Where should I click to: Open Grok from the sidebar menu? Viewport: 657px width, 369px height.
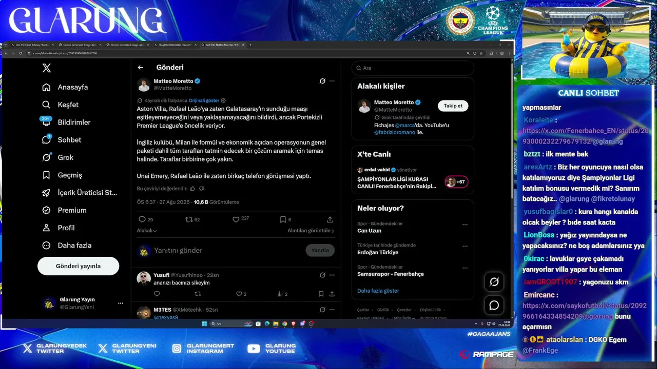pyautogui.click(x=58, y=157)
